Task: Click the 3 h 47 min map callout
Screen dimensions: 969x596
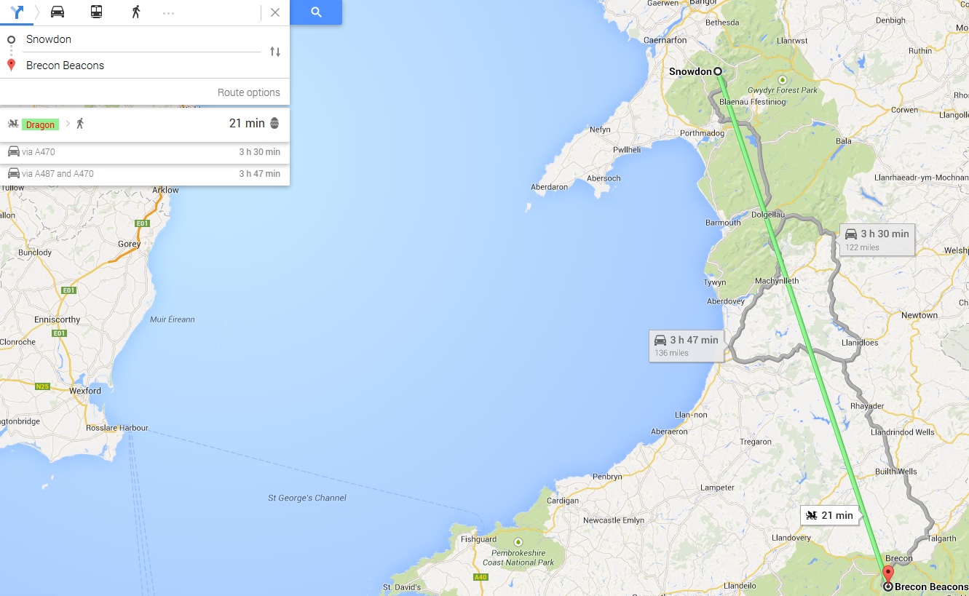Action: tap(686, 346)
